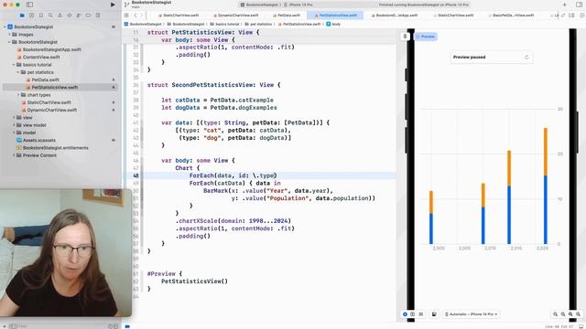Add editor on right split icon

[582, 16]
